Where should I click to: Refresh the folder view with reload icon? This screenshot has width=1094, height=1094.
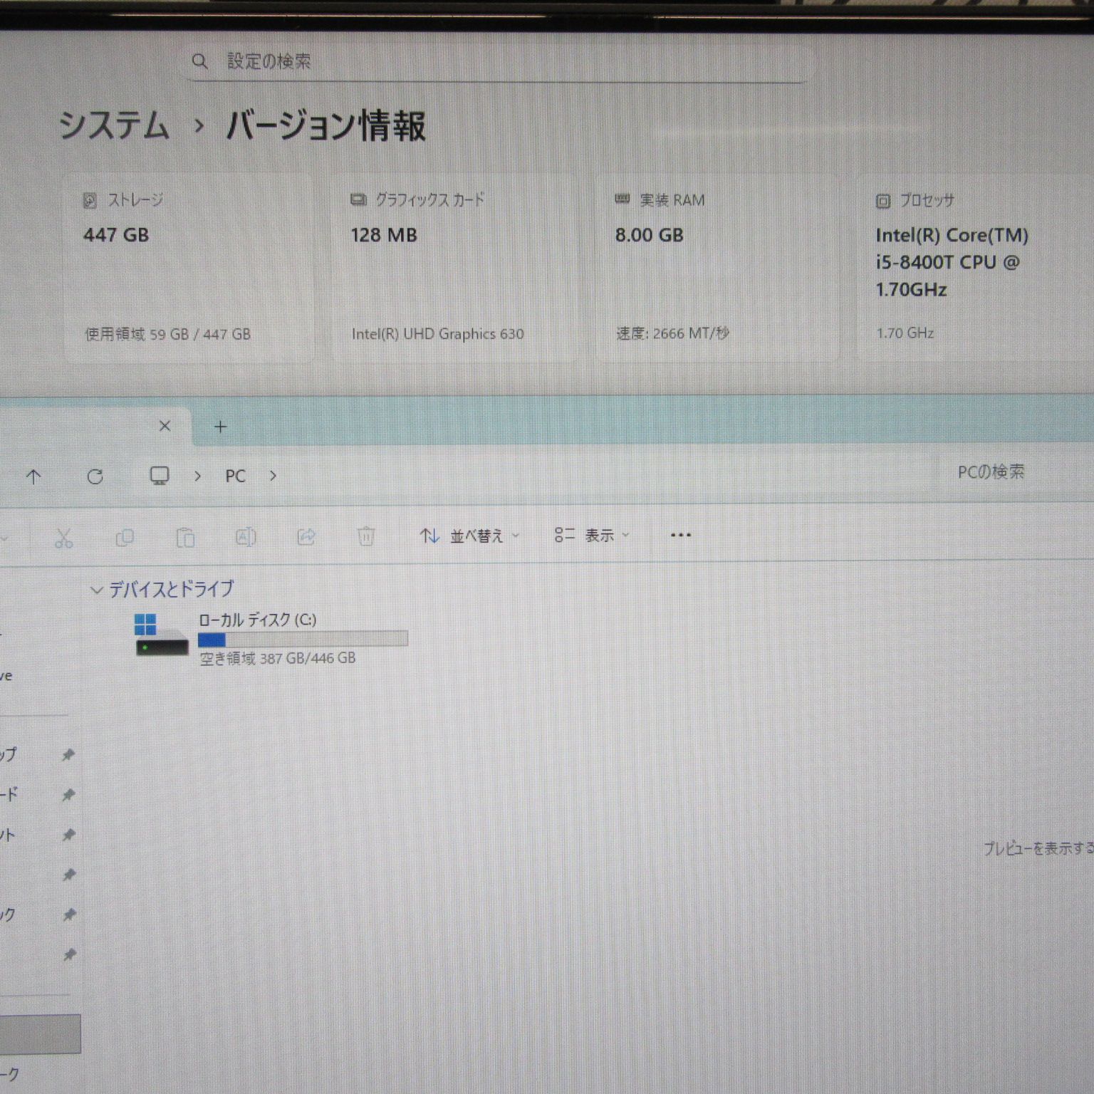tap(96, 476)
